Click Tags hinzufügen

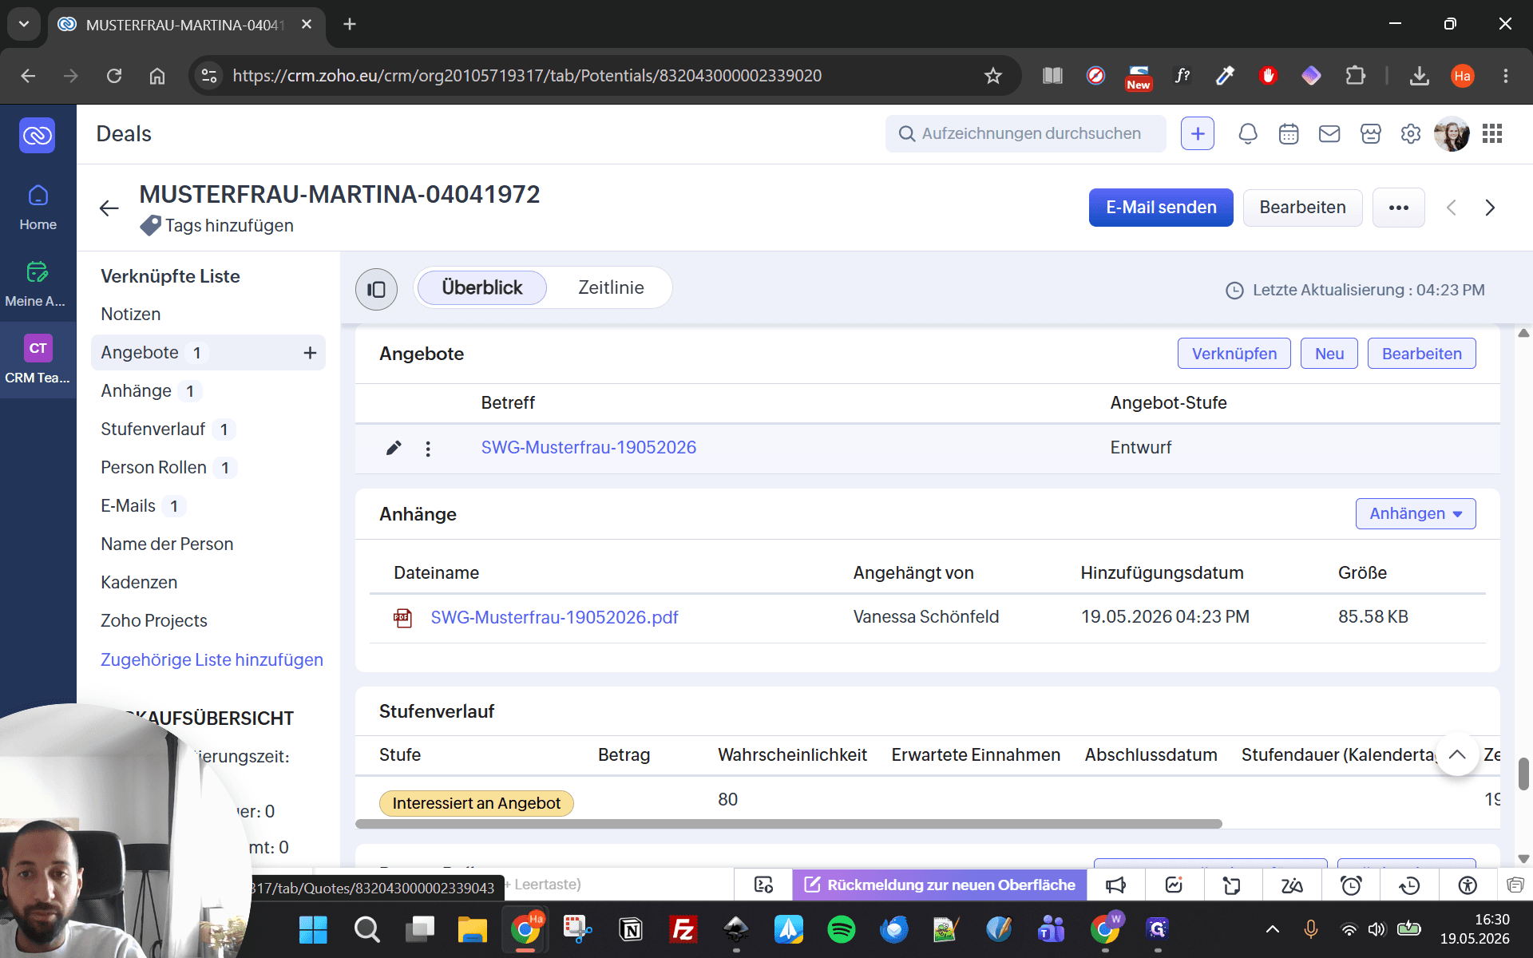click(229, 226)
